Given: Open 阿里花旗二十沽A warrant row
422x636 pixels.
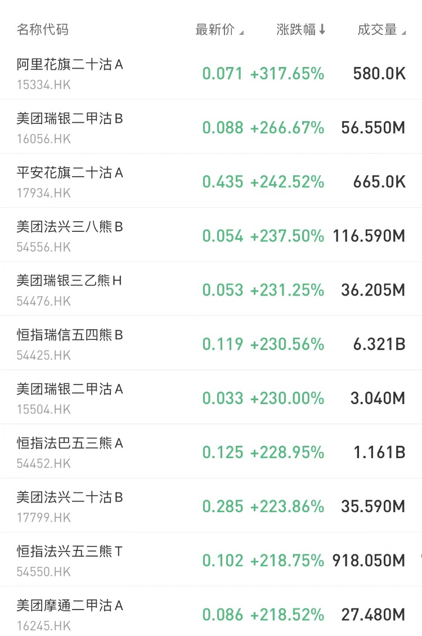Looking at the screenshot, I should (70, 73).
